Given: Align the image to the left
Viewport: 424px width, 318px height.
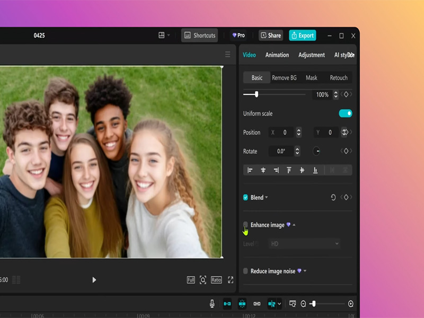Looking at the screenshot, I should click(250, 170).
